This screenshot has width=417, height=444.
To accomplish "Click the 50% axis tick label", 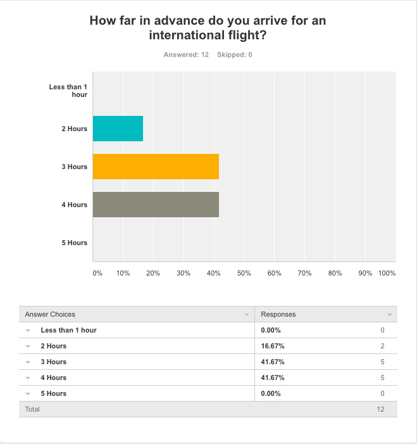I will (x=244, y=273).
